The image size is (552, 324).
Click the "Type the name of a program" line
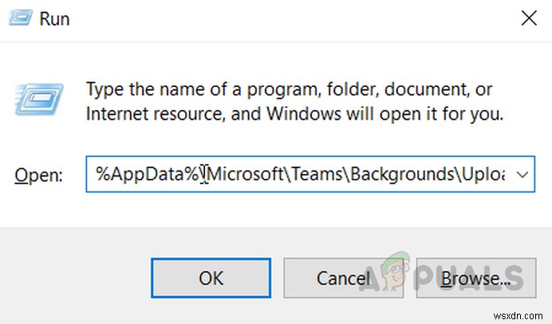289,88
